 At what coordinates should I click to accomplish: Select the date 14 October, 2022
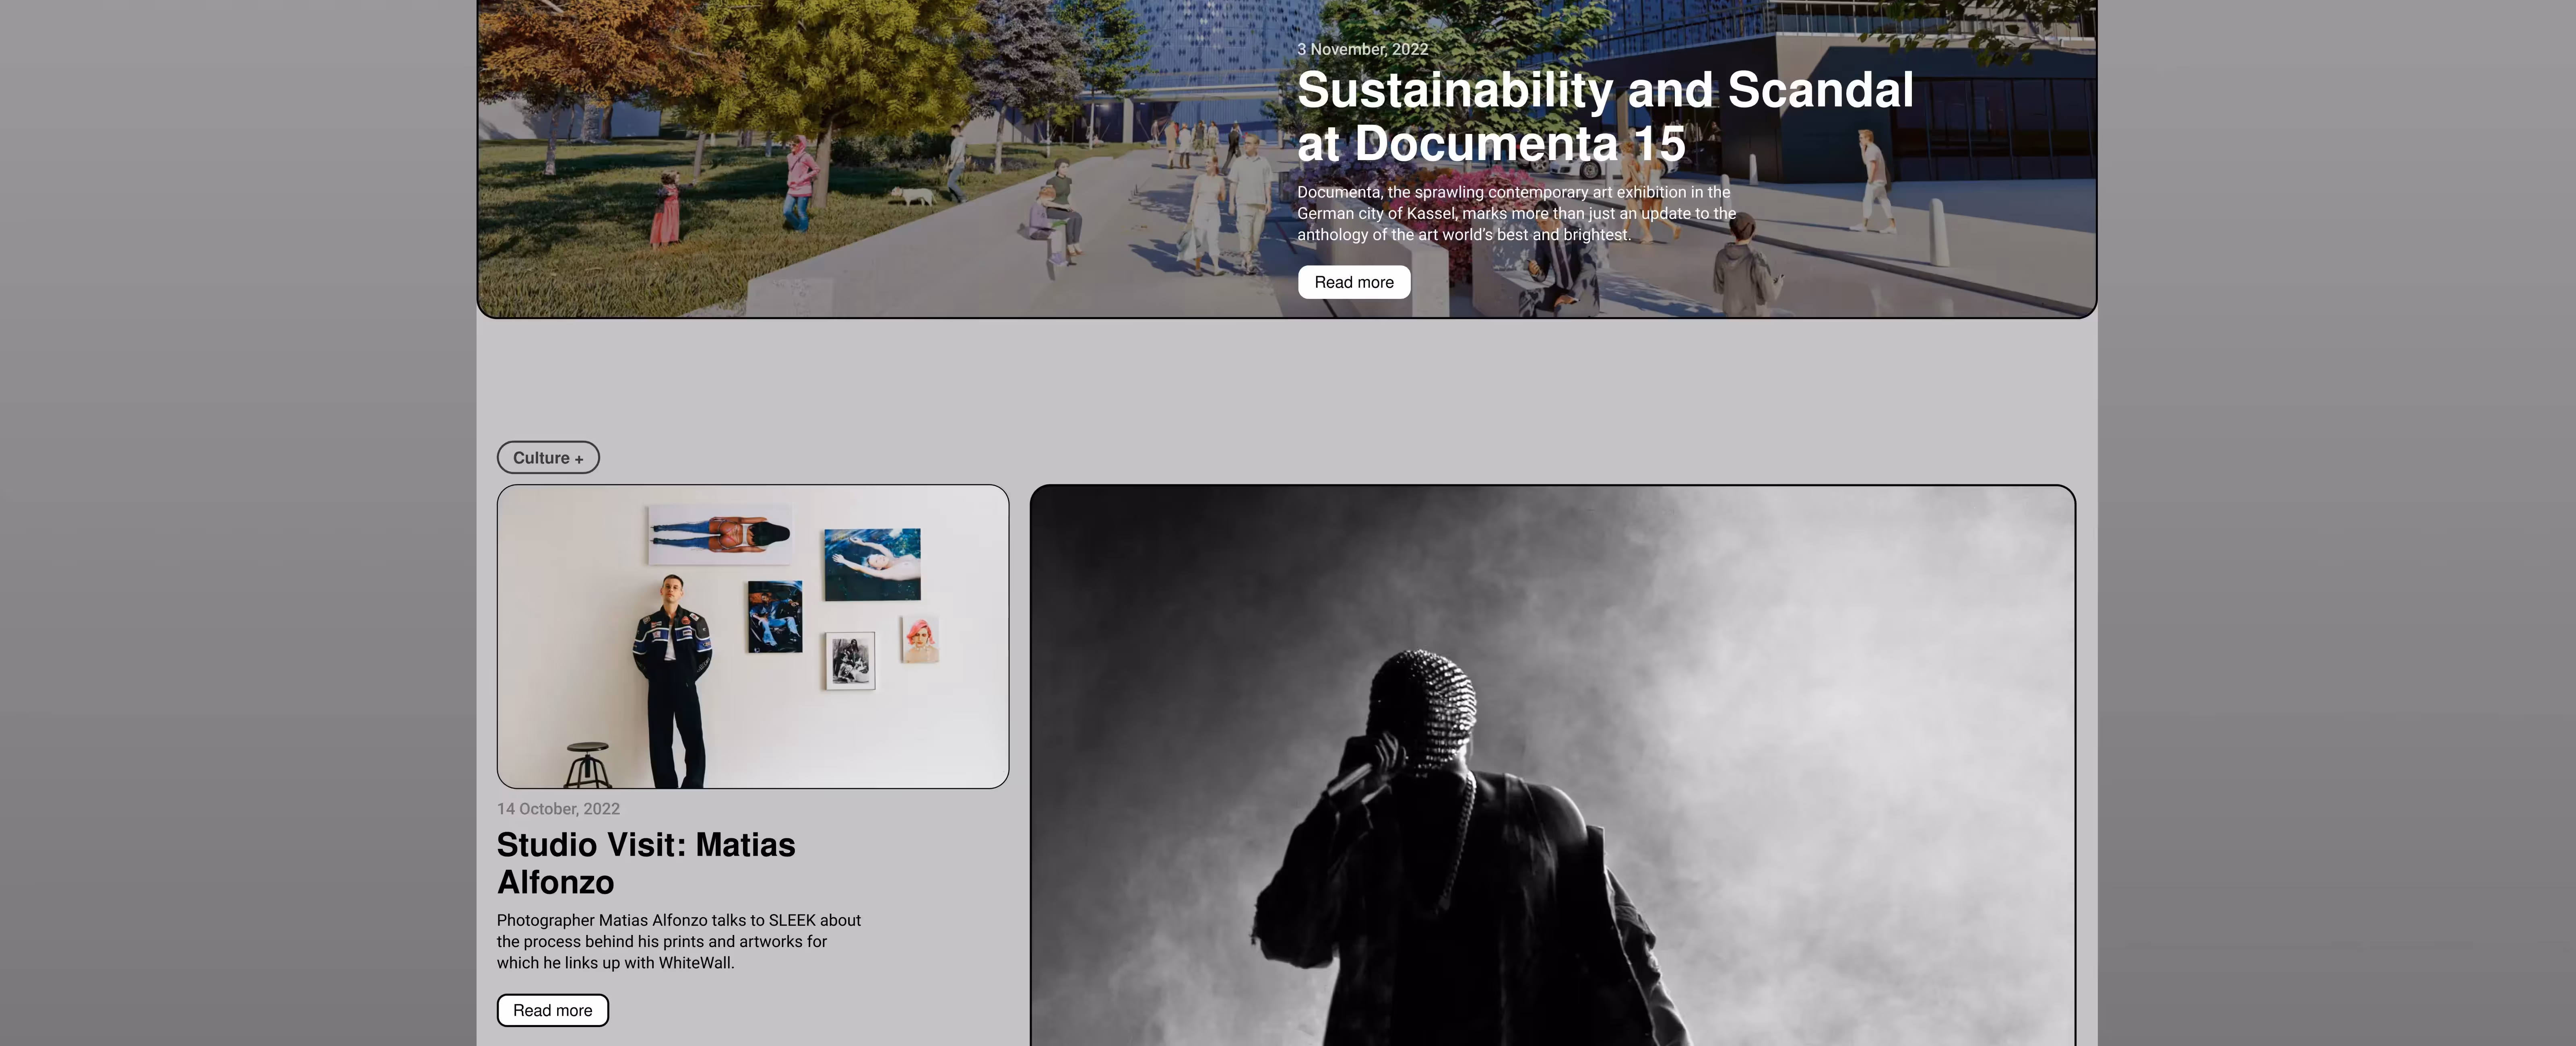[558, 809]
